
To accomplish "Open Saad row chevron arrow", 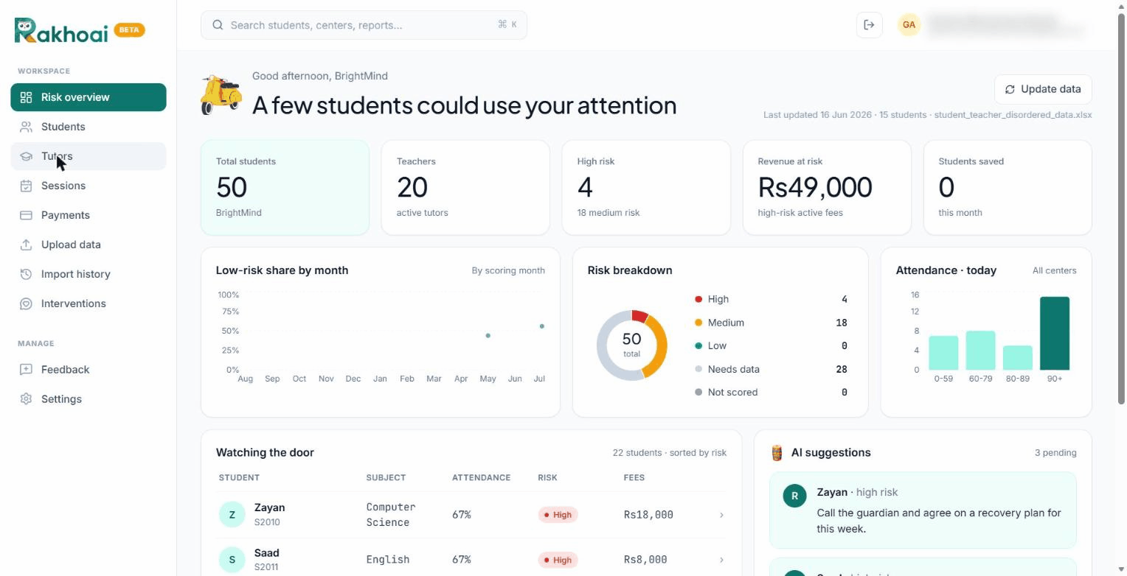I will click(721, 560).
